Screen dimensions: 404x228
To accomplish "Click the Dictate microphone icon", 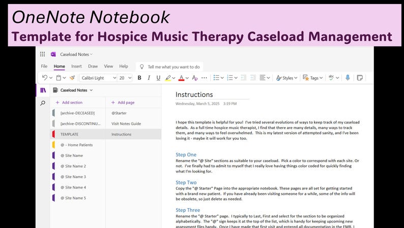I will click(x=348, y=78).
